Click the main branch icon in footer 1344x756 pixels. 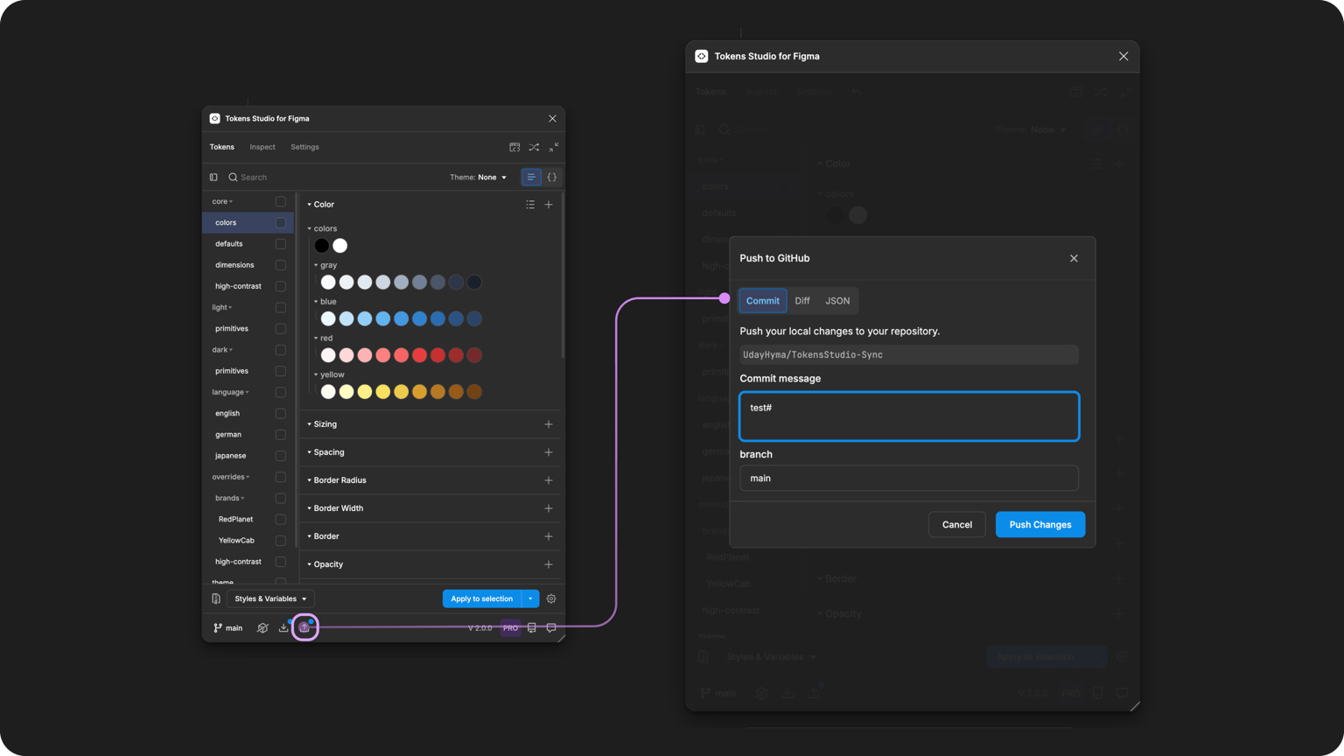pos(218,628)
